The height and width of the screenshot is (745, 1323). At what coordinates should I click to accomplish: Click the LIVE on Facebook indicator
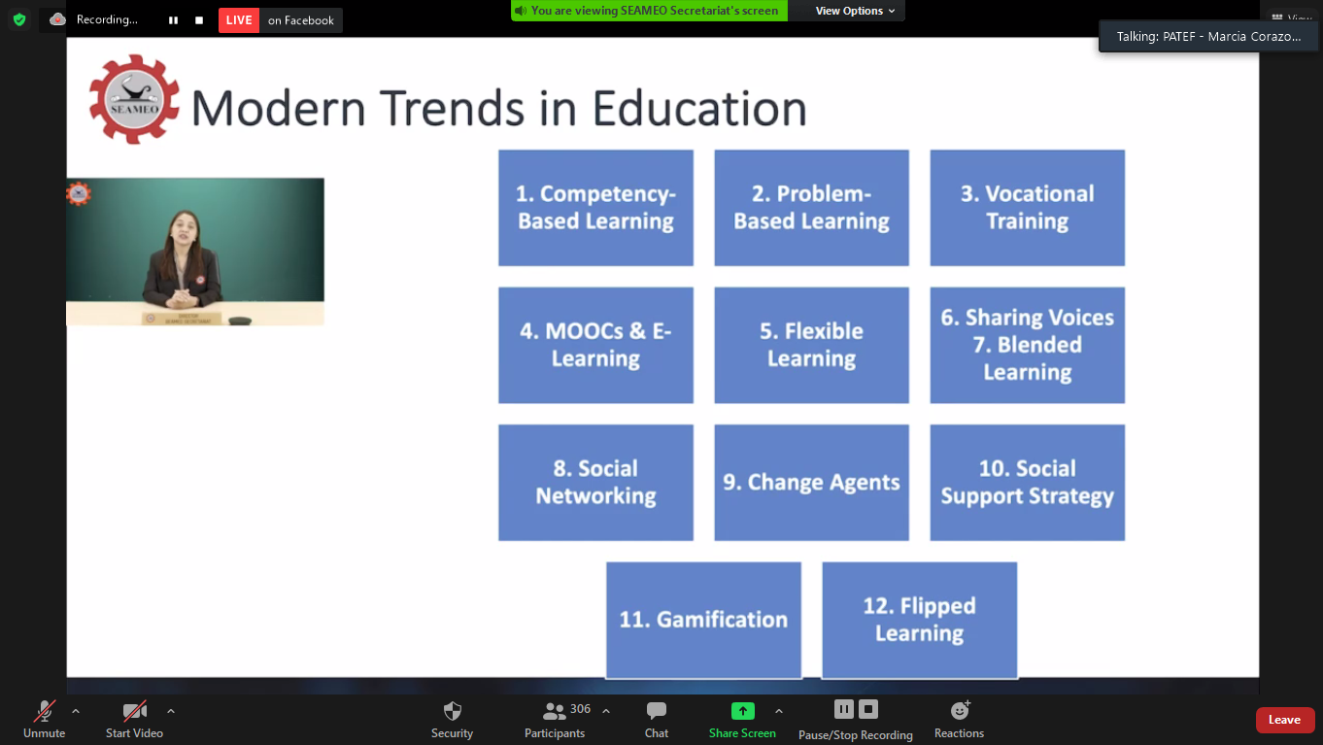[x=280, y=20]
